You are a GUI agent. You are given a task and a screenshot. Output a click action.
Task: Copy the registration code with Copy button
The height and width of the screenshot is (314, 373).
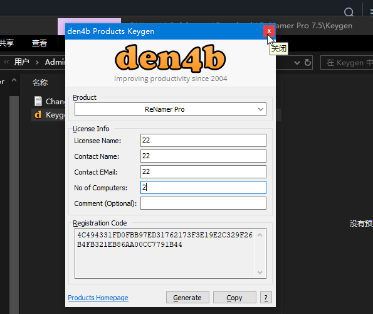[x=234, y=298]
